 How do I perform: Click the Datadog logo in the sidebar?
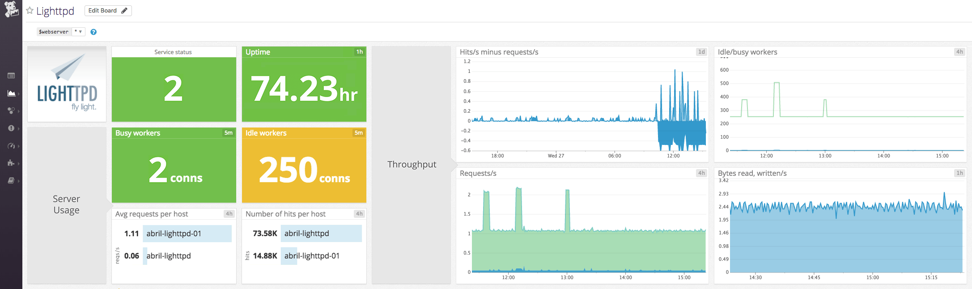tap(11, 9)
